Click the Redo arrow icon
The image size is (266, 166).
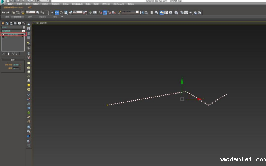[x=8, y=12]
